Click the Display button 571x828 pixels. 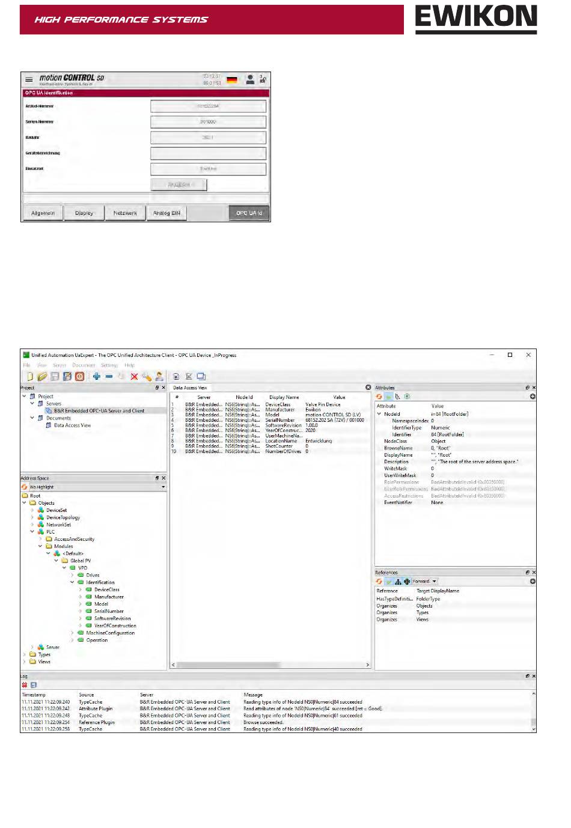84,213
